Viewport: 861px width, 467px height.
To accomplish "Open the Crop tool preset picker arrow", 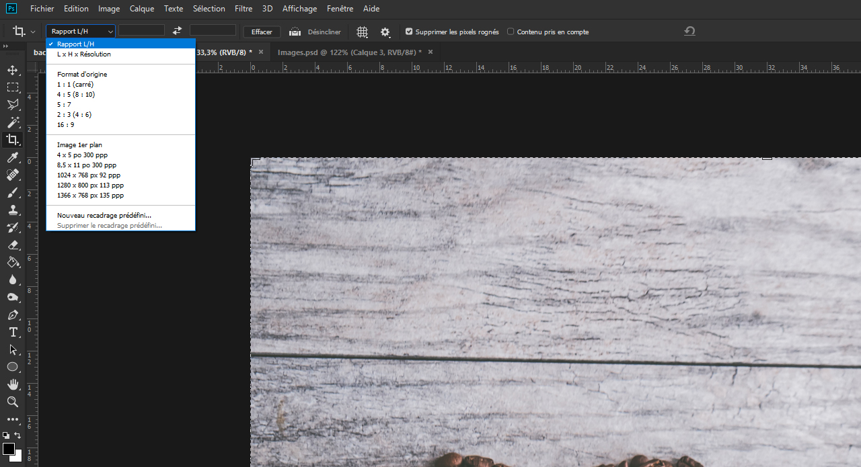I will pyautogui.click(x=33, y=32).
